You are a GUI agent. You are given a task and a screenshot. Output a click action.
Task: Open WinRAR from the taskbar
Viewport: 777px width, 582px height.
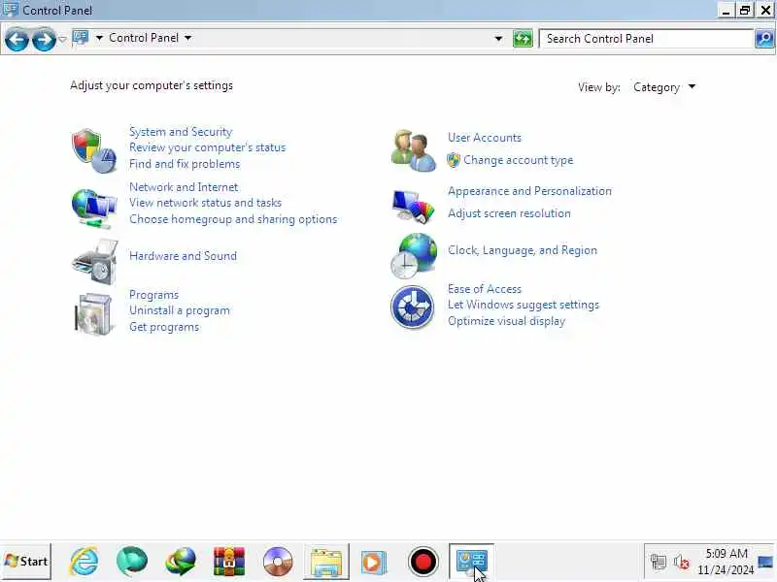pos(228,562)
